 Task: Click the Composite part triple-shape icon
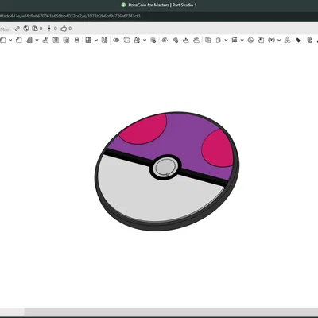tap(288, 41)
